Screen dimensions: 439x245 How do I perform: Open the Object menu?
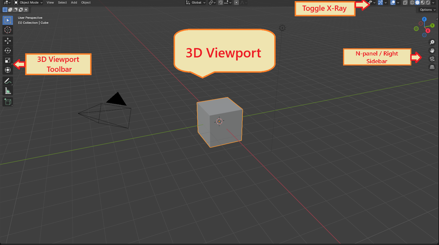pos(86,2)
